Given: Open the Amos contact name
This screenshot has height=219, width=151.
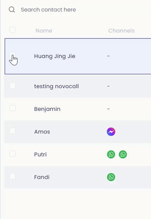Looking at the screenshot, I should click(42, 132).
